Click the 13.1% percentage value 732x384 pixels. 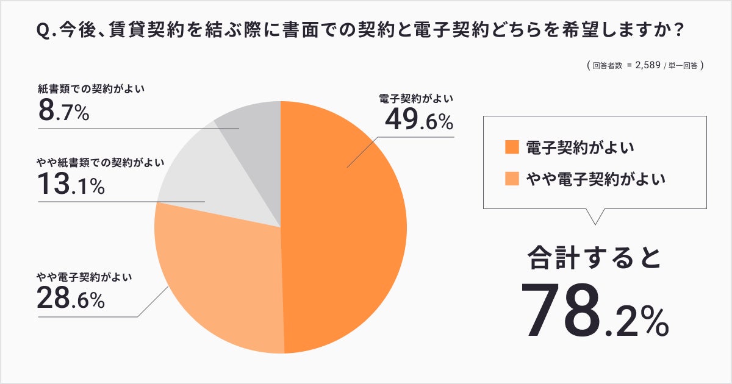coord(71,185)
